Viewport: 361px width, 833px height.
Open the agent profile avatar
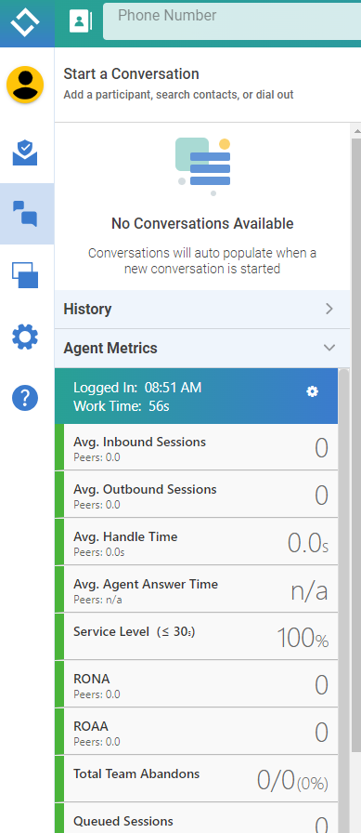[x=25, y=85]
